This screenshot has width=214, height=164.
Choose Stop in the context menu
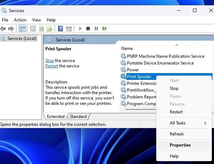(184, 88)
